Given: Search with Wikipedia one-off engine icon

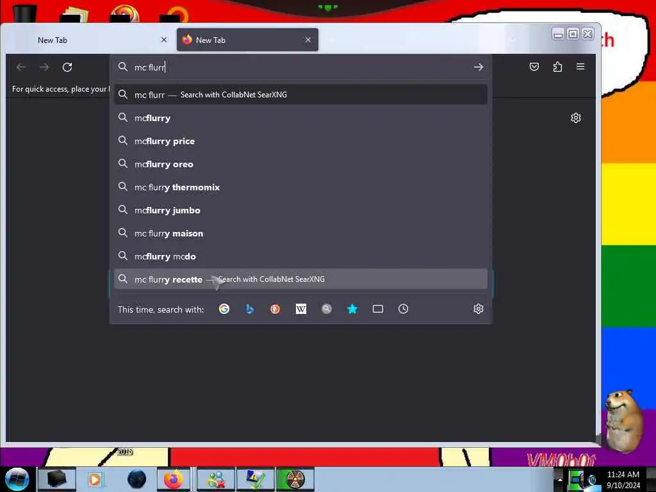Looking at the screenshot, I should (301, 309).
